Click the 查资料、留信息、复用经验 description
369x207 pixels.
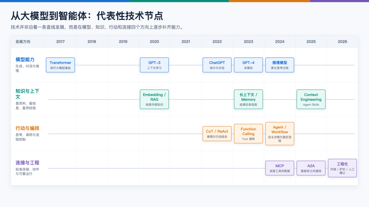[26, 106]
